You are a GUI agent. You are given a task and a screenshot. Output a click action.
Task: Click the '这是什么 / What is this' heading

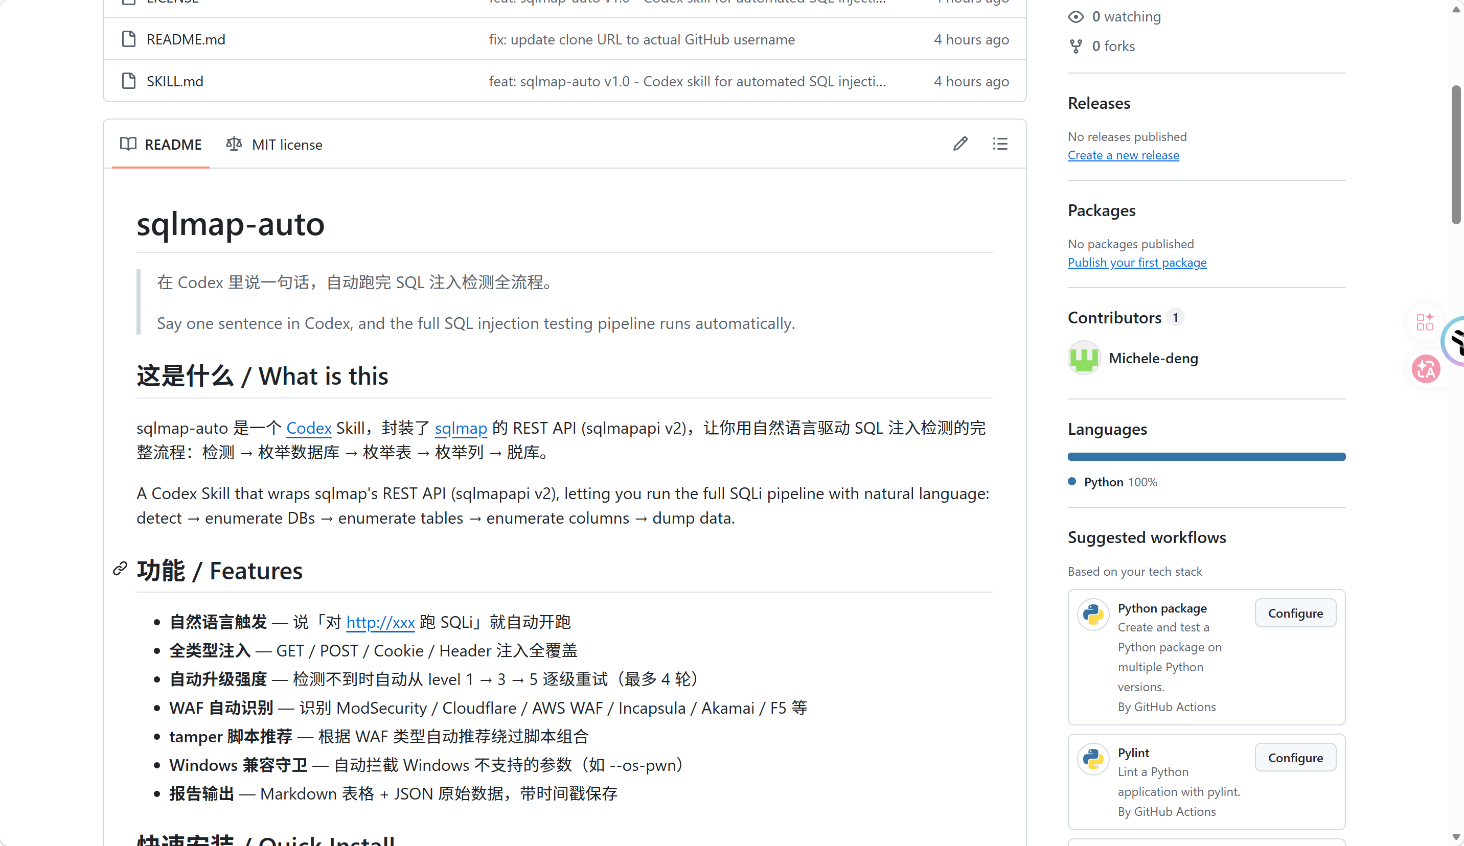click(x=263, y=375)
